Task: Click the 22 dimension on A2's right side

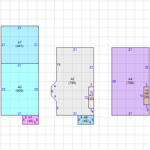Action: point(91,67)
